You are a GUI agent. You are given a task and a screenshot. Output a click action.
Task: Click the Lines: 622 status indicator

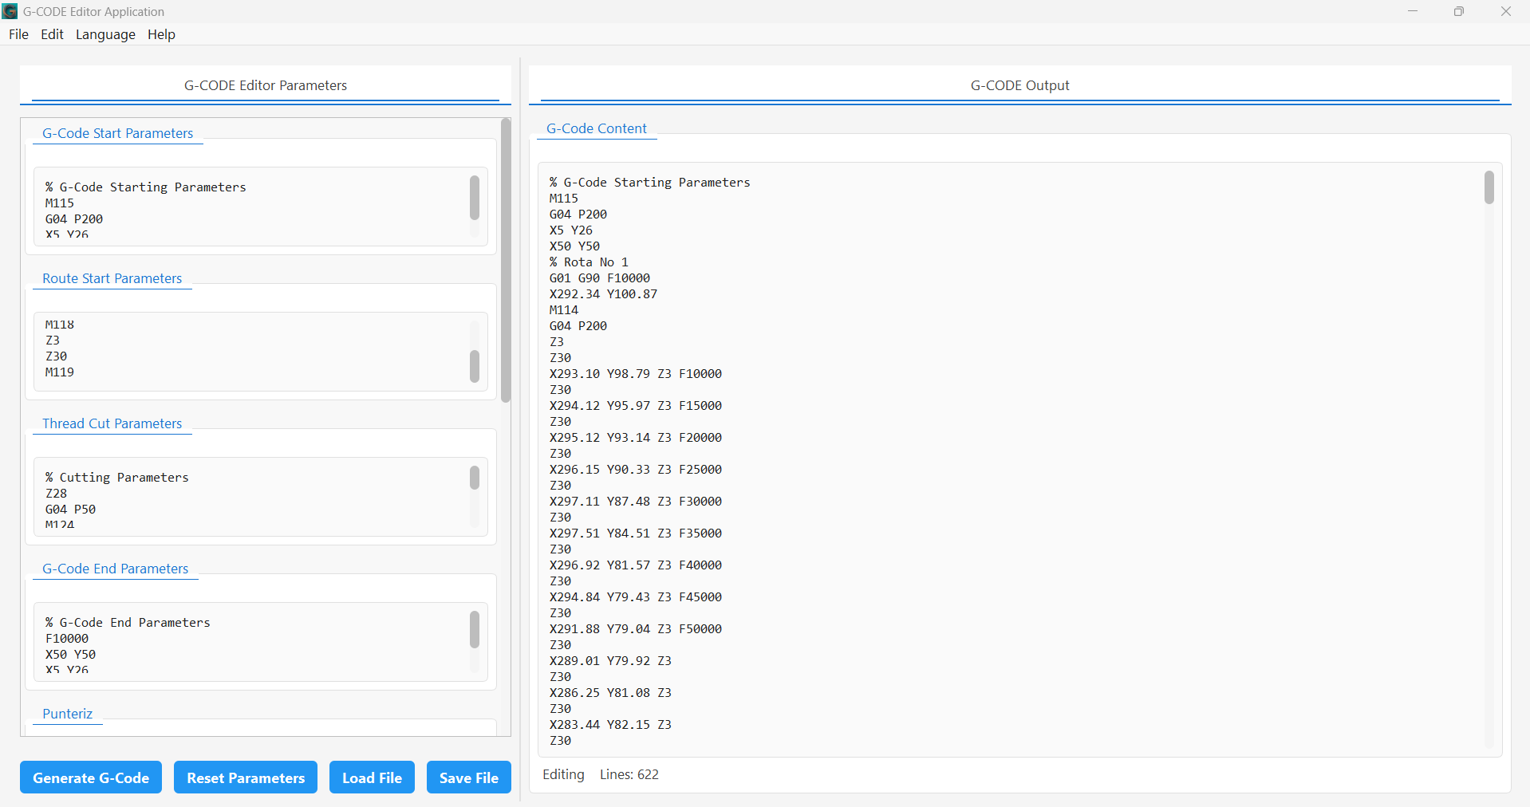(x=629, y=774)
